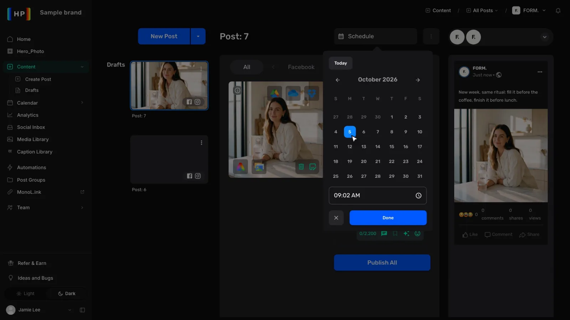Viewport: 570px width, 320px height.
Task: Click the AI sparkle caption icon
Action: (x=406, y=233)
